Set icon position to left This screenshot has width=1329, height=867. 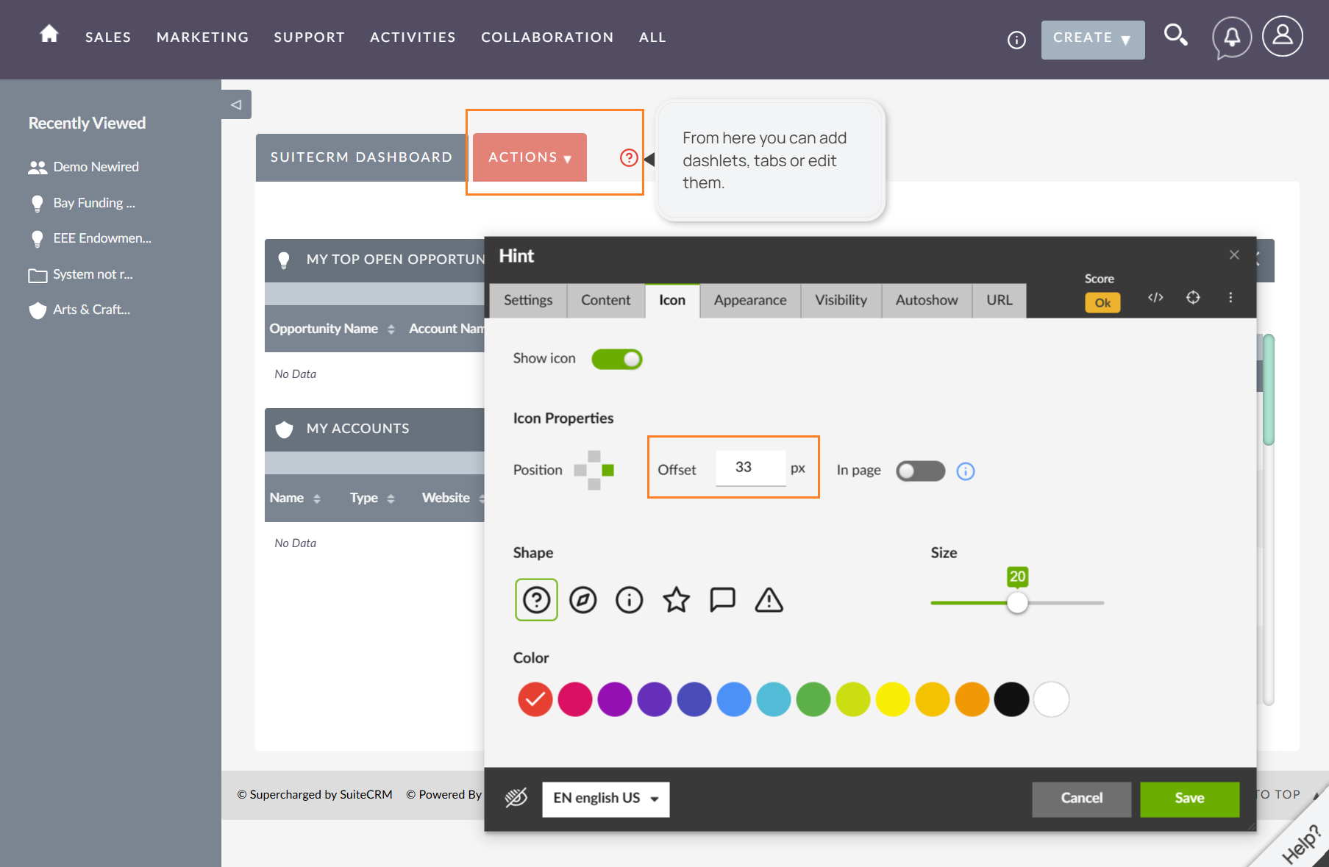pyautogui.click(x=580, y=471)
